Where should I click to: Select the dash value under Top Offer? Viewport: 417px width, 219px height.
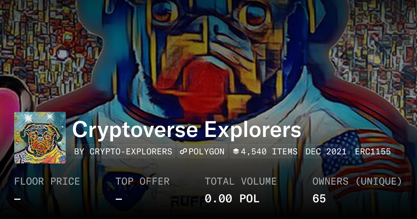119,199
